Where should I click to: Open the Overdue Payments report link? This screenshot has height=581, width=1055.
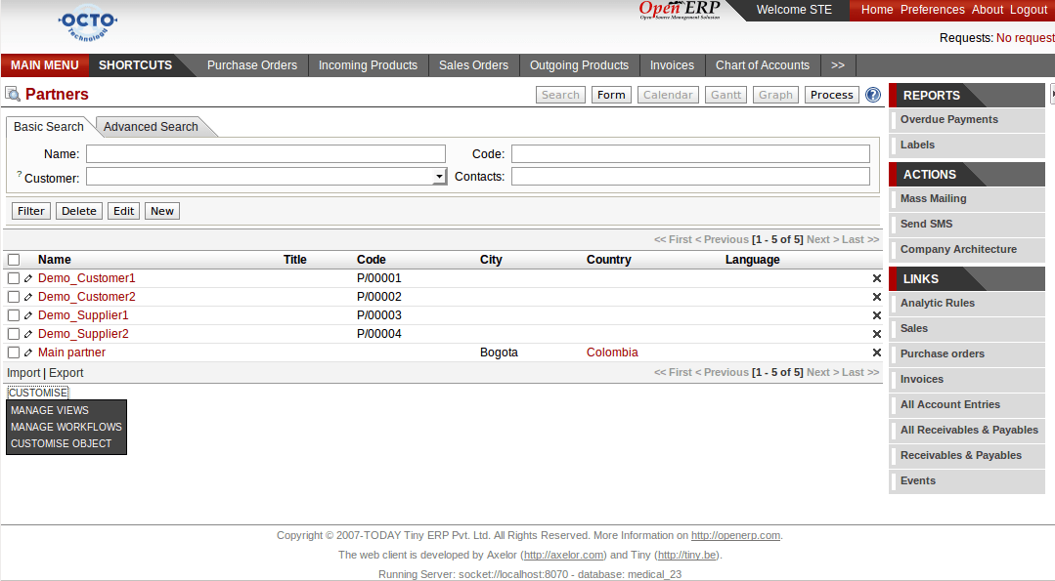point(948,119)
